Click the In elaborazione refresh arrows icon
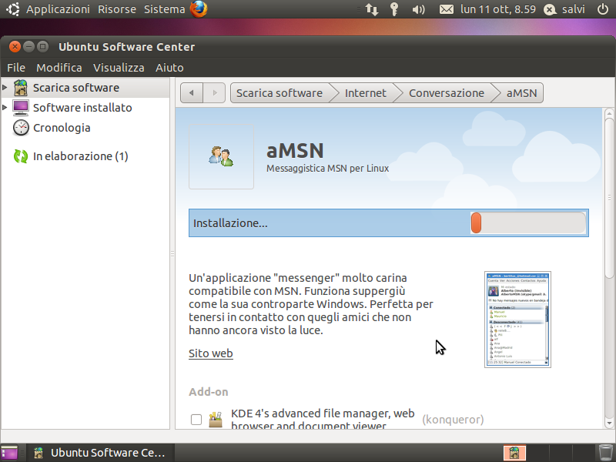Image resolution: width=616 pixels, height=462 pixels. (x=21, y=156)
